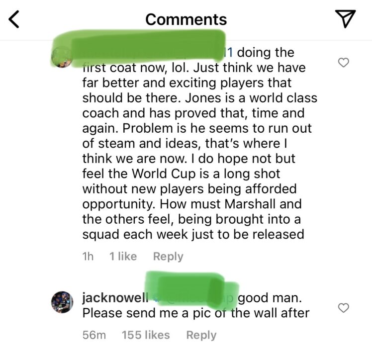Image resolution: width=372 pixels, height=354 pixels.
Task: Open jacknowell's profile avatar
Action: click(x=62, y=302)
